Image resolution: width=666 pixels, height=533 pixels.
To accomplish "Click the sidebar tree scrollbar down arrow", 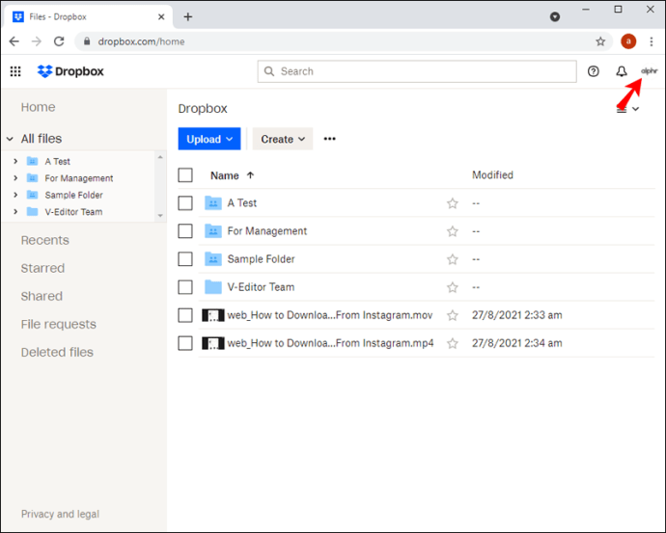I will [x=160, y=216].
